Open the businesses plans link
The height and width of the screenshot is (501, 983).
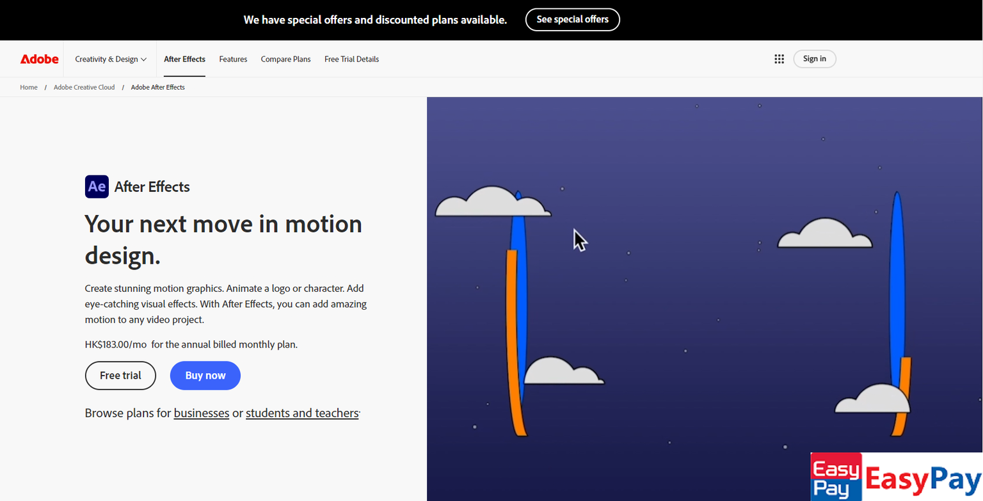(x=202, y=413)
